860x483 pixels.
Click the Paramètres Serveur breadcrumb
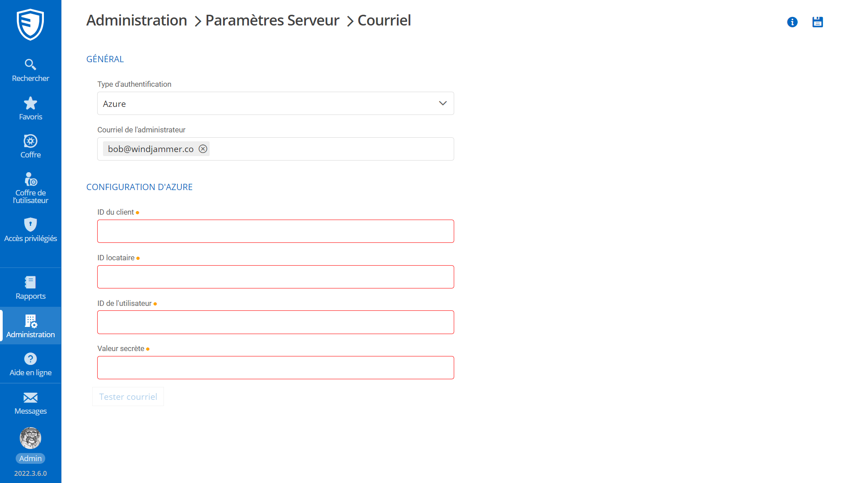point(272,21)
